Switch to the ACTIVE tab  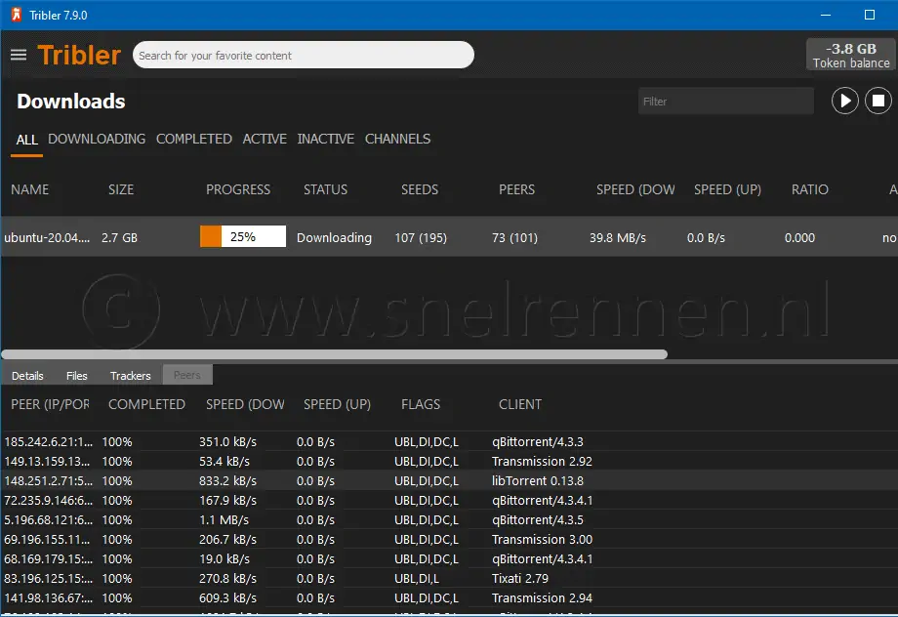pos(264,140)
